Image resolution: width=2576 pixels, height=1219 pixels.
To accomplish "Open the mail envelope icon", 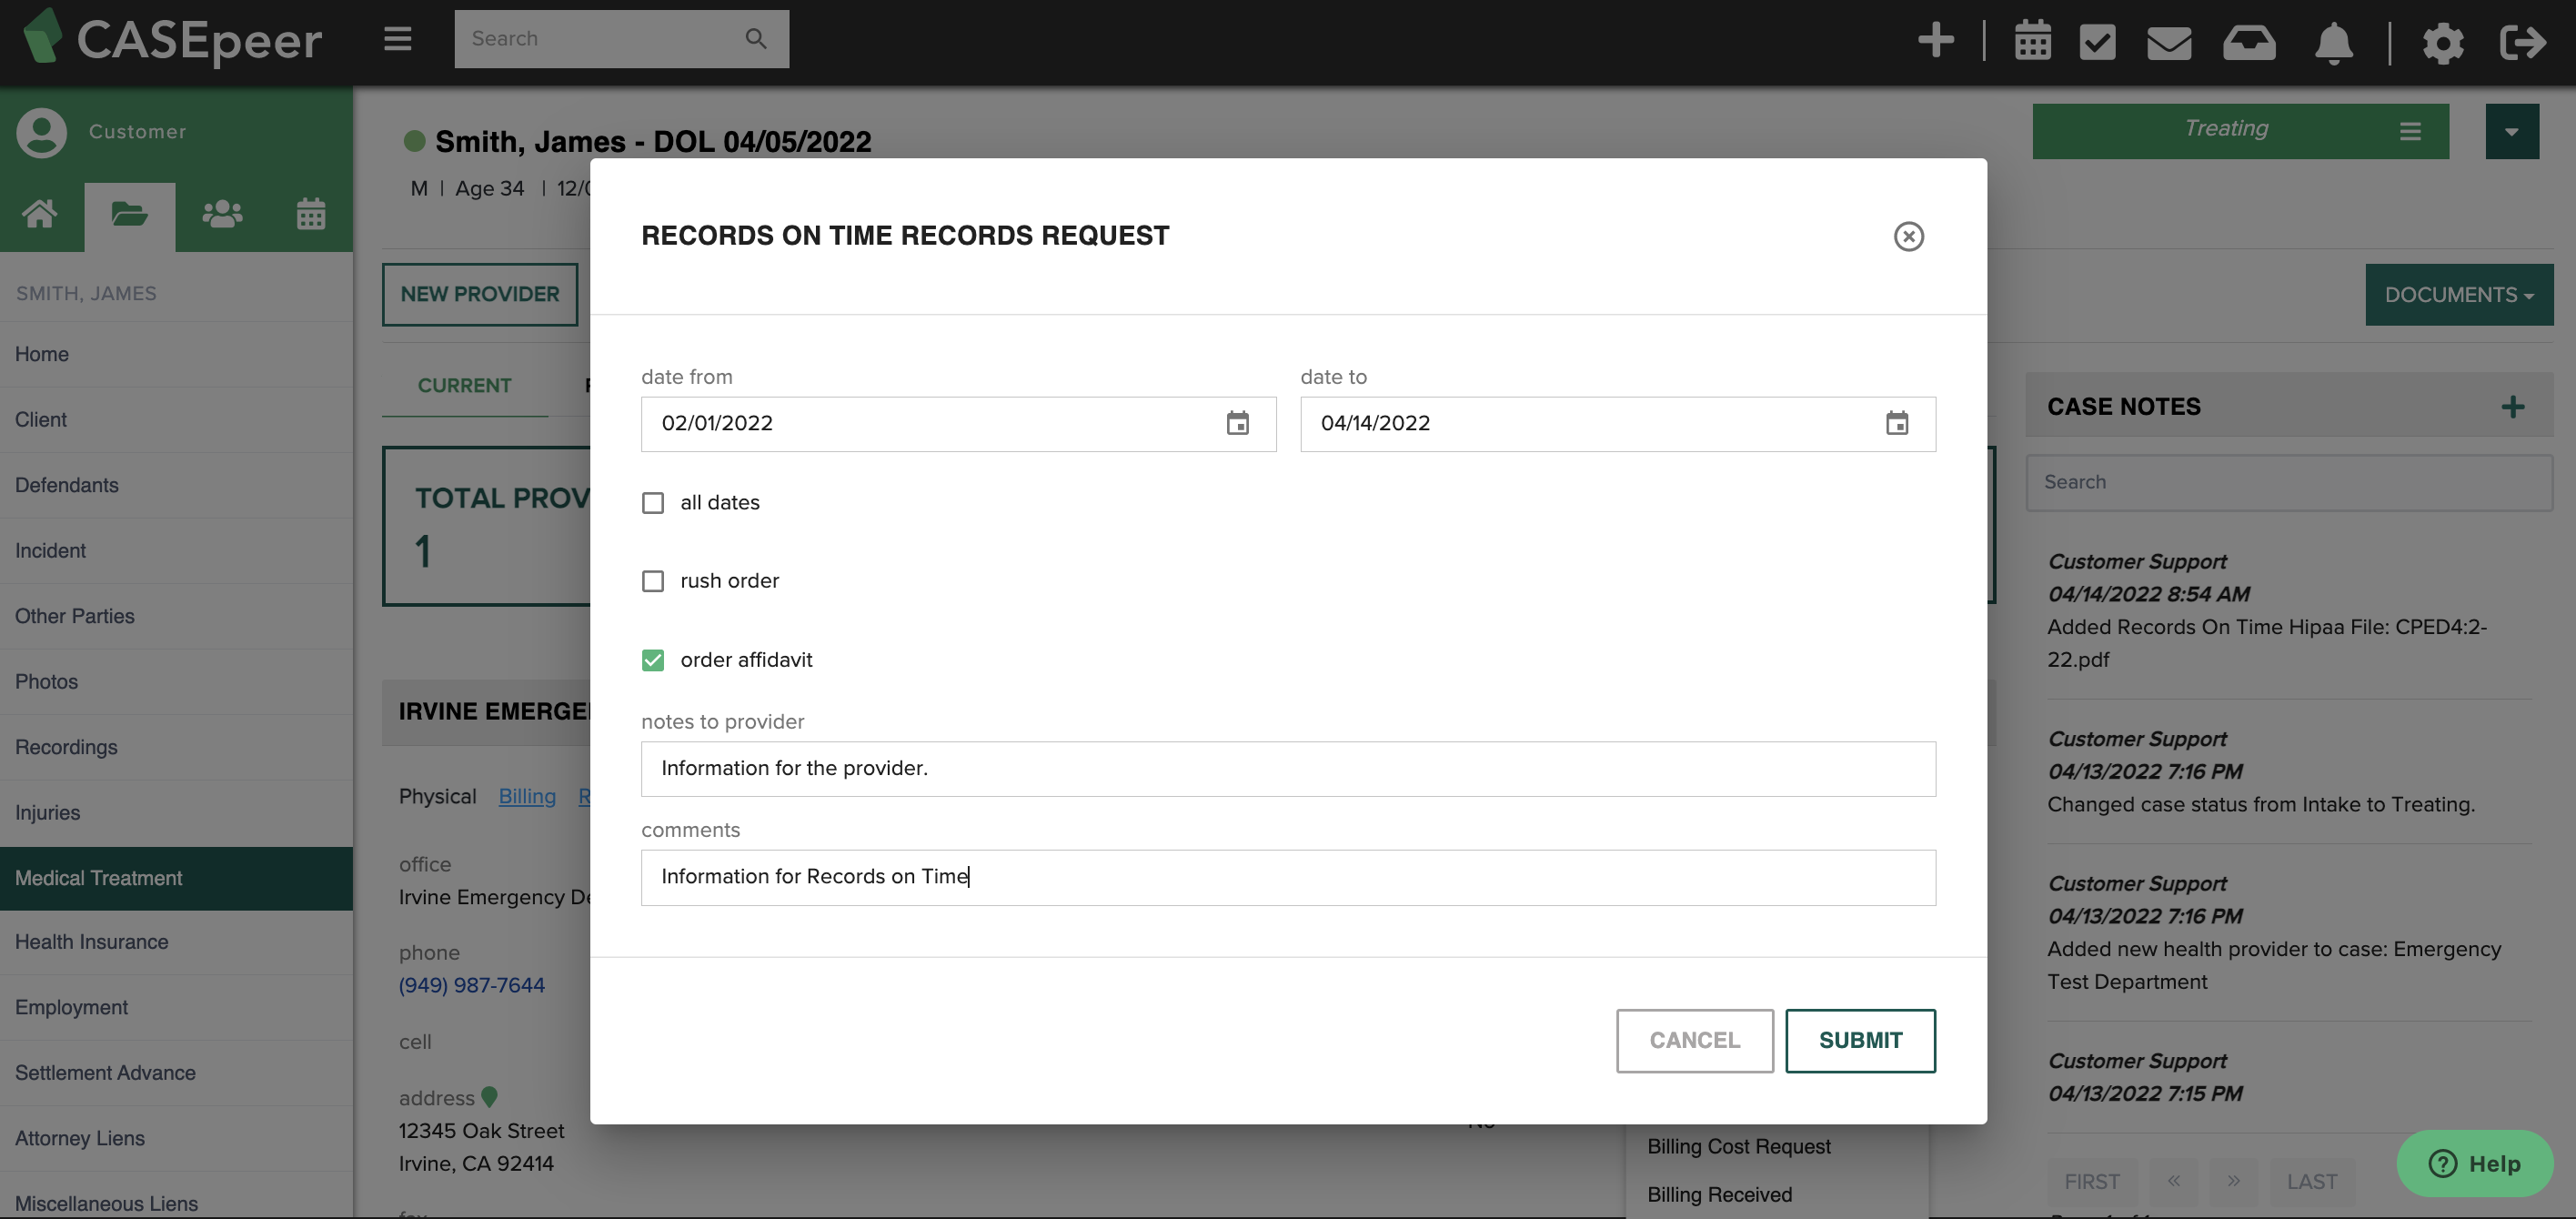I will [x=2169, y=42].
